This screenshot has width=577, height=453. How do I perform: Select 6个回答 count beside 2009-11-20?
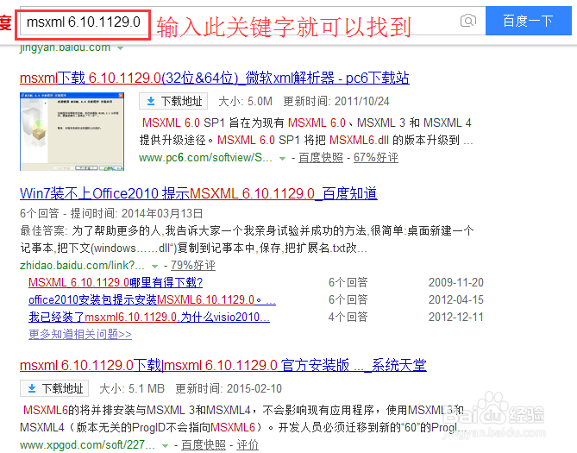[348, 282]
